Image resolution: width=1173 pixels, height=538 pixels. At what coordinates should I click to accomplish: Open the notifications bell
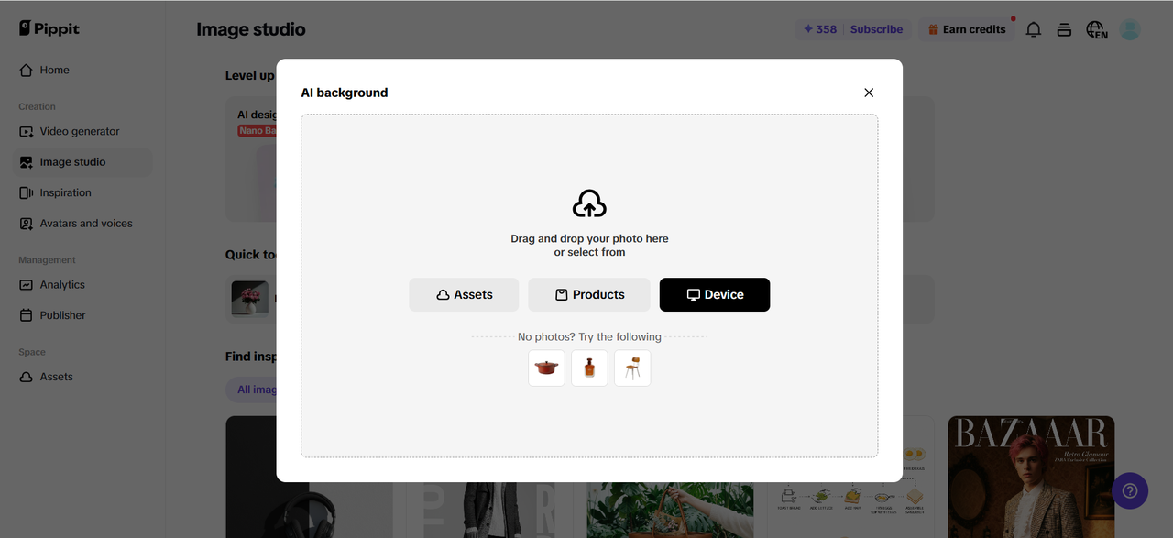[x=1034, y=29]
